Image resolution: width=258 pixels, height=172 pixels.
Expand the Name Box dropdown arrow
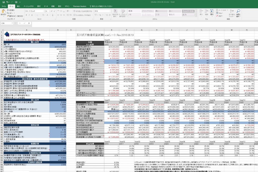pyautogui.click(x=12, y=23)
